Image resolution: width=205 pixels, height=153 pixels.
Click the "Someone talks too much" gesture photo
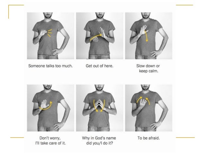50,36
